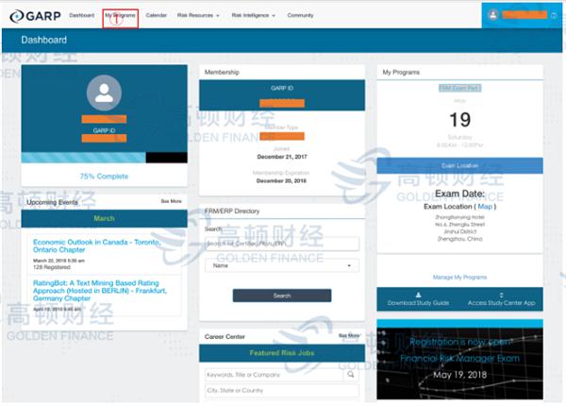Screen dimensions: 566x406
Task: Click the 75% Complete profile link
Action: coord(104,177)
